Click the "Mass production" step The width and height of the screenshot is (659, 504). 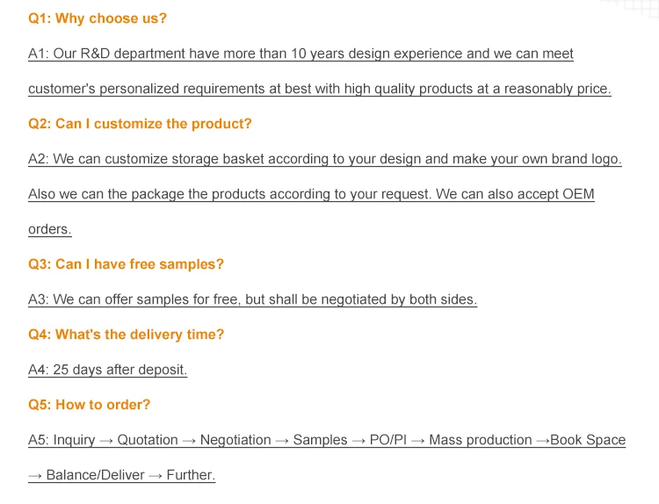481,440
